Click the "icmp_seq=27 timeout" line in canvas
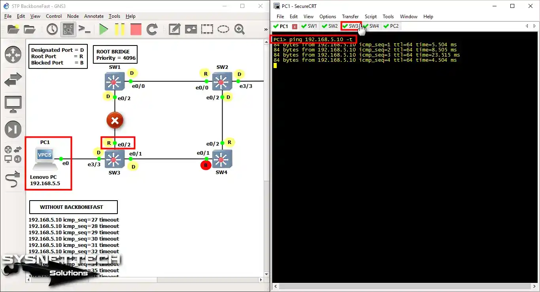The height and width of the screenshot is (292, 540). [x=74, y=220]
